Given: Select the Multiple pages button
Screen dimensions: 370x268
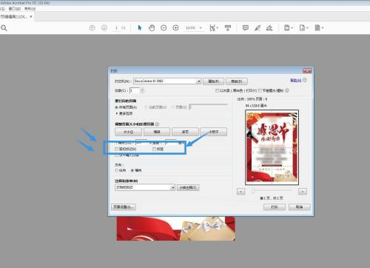Looking at the screenshot, I should [185, 132].
